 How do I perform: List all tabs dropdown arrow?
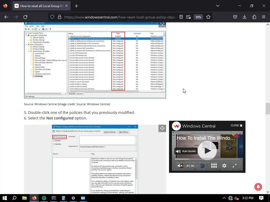pyautogui.click(x=218, y=6)
